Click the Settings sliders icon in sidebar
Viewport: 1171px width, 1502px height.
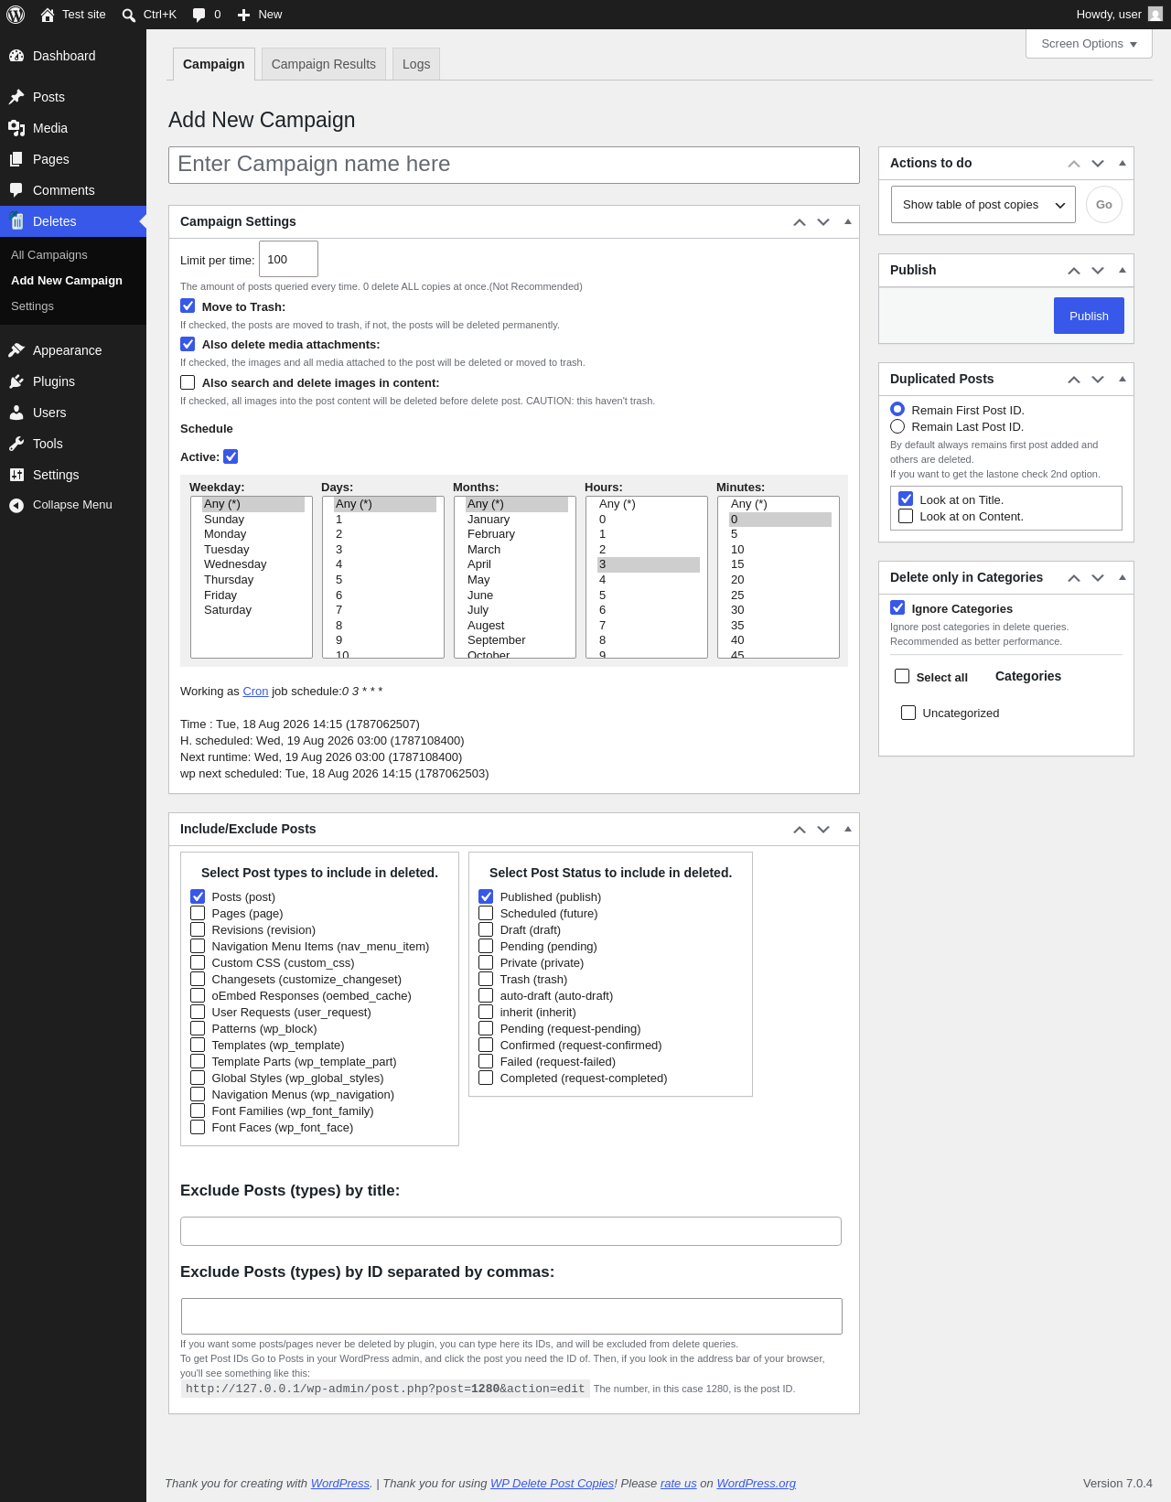coord(16,475)
